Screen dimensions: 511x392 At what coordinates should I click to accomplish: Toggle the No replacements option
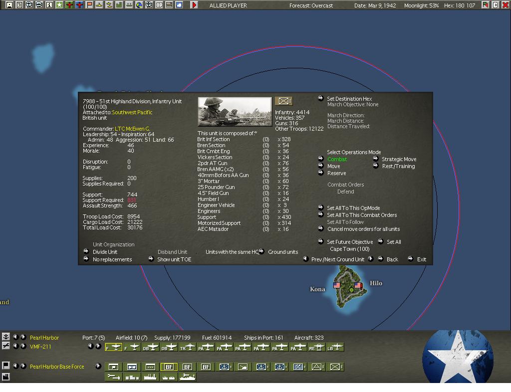tap(112, 259)
